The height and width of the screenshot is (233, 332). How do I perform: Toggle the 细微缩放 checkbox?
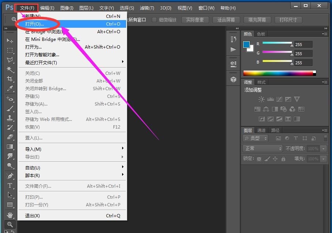(x=154, y=20)
